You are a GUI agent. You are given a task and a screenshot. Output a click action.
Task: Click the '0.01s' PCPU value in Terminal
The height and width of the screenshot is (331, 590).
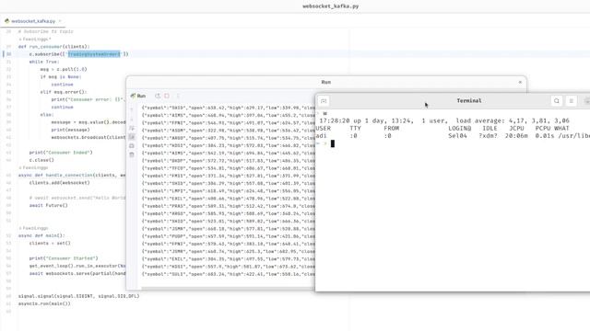[545, 136]
